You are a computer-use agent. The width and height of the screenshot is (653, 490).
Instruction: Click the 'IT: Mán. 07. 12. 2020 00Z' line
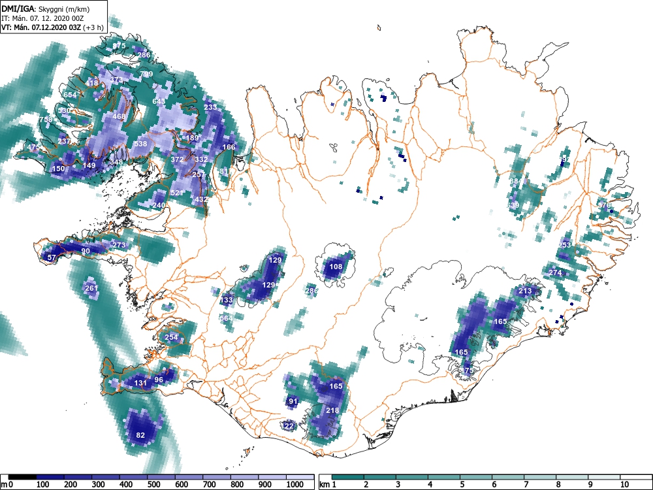pyautogui.click(x=42, y=18)
